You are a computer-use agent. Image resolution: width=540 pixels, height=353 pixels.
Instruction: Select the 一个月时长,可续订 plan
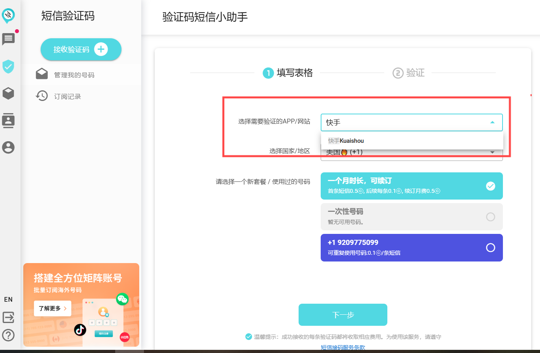pos(412,186)
